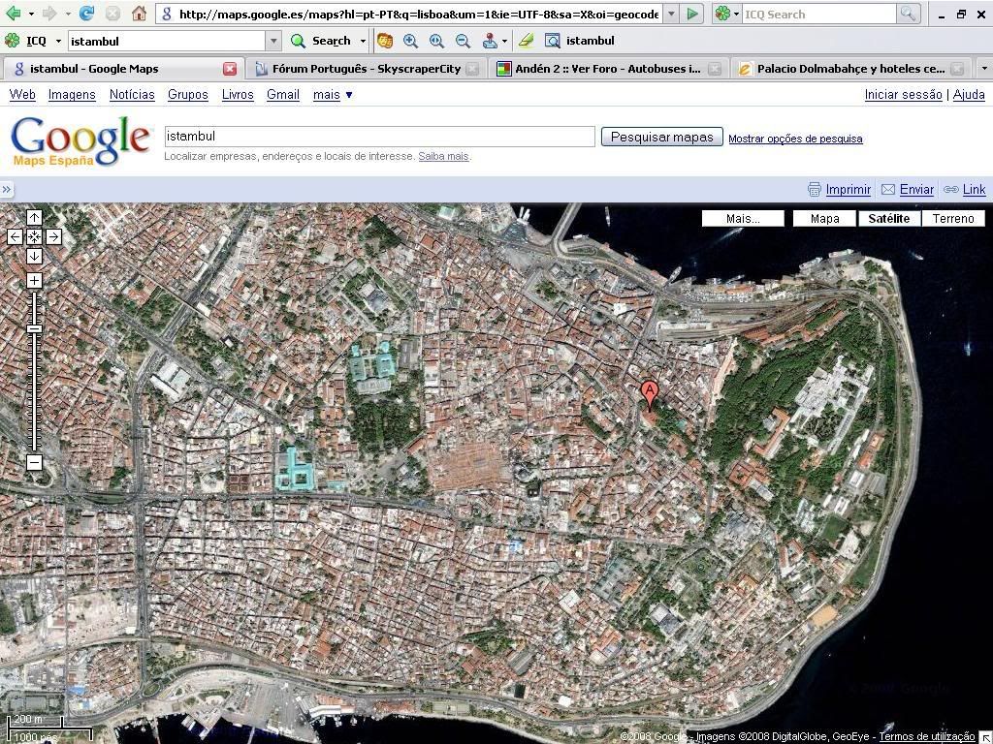The width and height of the screenshot is (993, 744).
Task: Open the address bar history dropdown
Action: 671,15
